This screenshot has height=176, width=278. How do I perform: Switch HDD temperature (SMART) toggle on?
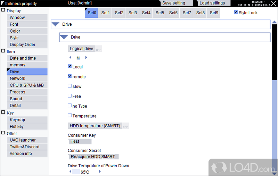[x=98, y=126]
